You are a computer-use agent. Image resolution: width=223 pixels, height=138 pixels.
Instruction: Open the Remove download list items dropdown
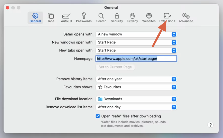(136, 107)
